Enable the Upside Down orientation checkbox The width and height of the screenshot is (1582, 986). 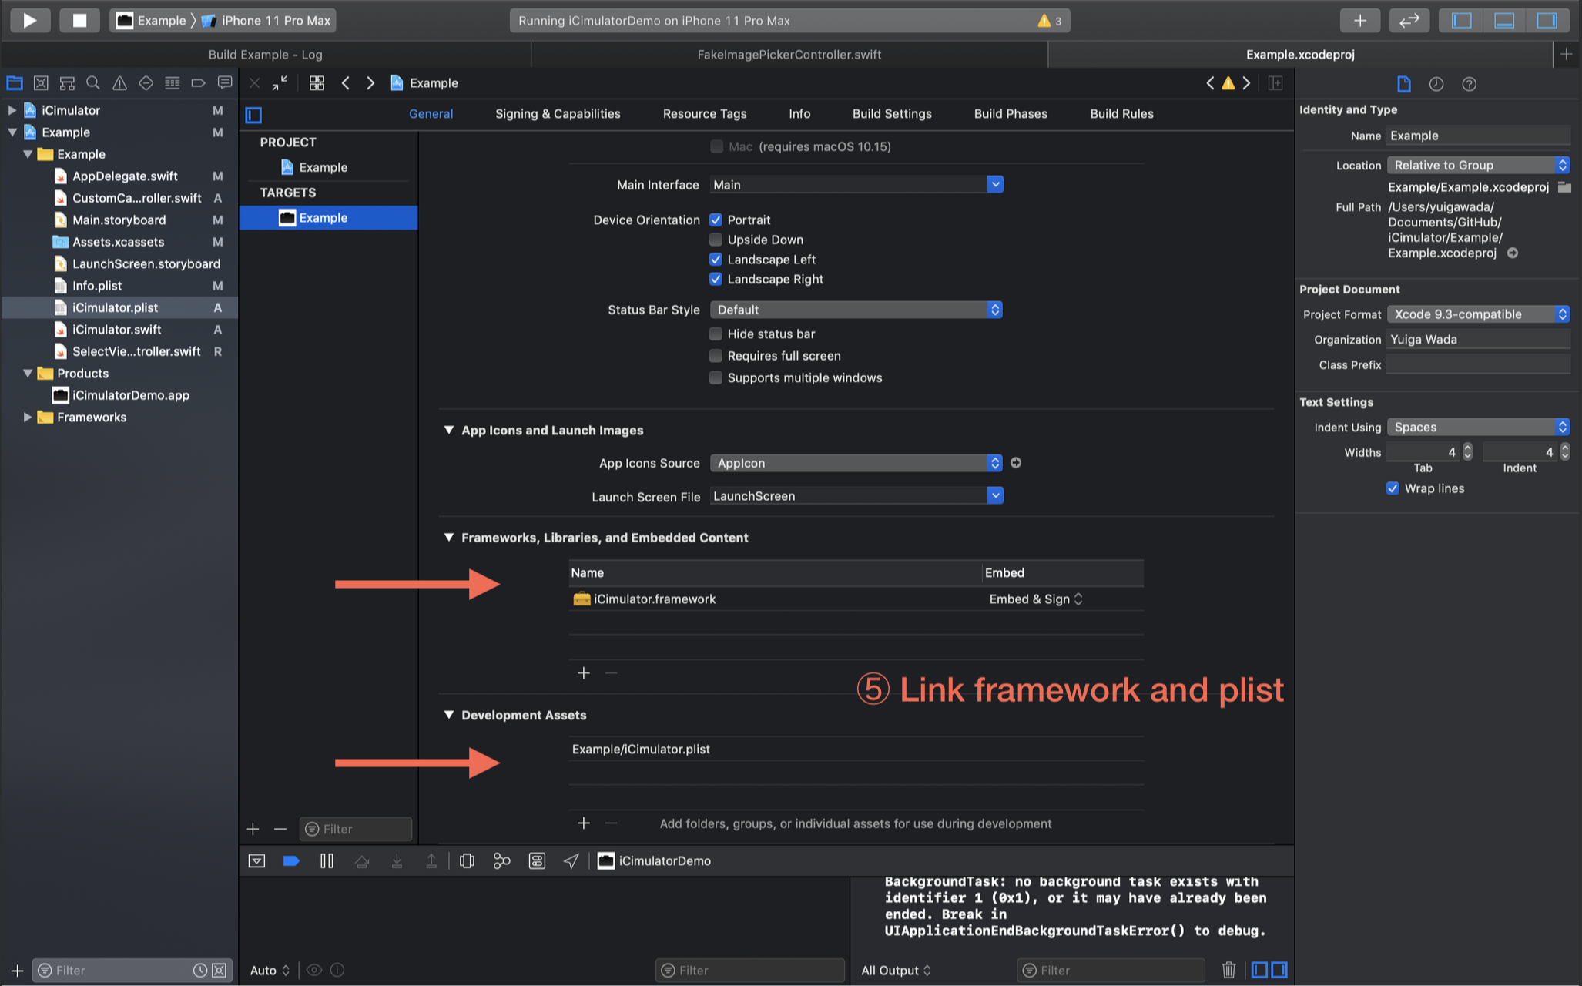[716, 240]
